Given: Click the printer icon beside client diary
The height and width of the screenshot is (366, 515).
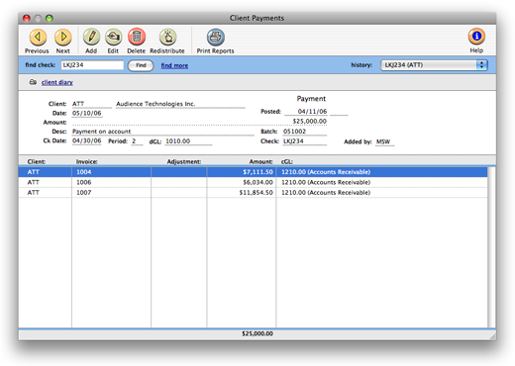Looking at the screenshot, I should [33, 82].
